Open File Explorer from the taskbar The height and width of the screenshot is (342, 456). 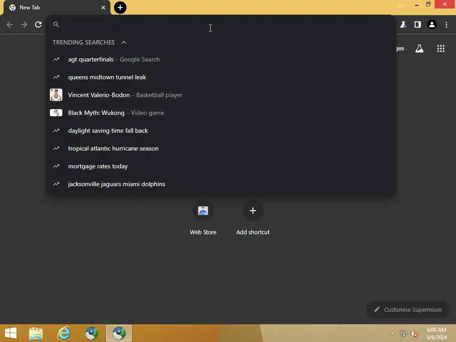36,333
